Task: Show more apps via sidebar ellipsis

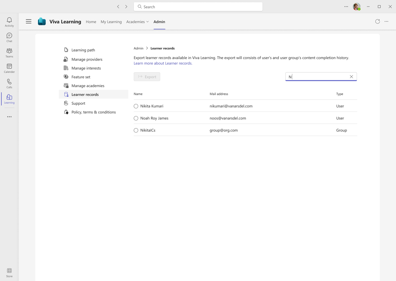Action: pos(9,117)
